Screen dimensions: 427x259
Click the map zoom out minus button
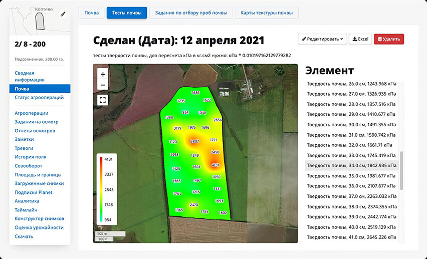pyautogui.click(x=103, y=85)
